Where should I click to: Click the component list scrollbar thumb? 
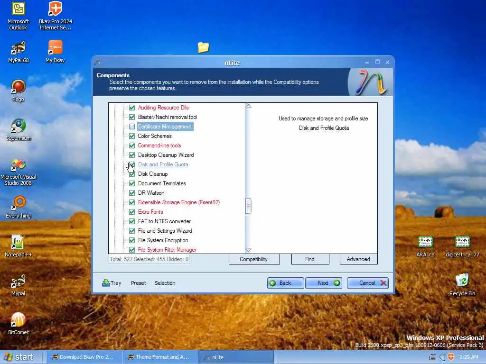pos(248,206)
